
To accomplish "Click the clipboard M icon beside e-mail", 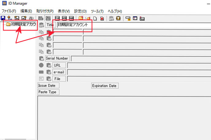I will point(49,72).
